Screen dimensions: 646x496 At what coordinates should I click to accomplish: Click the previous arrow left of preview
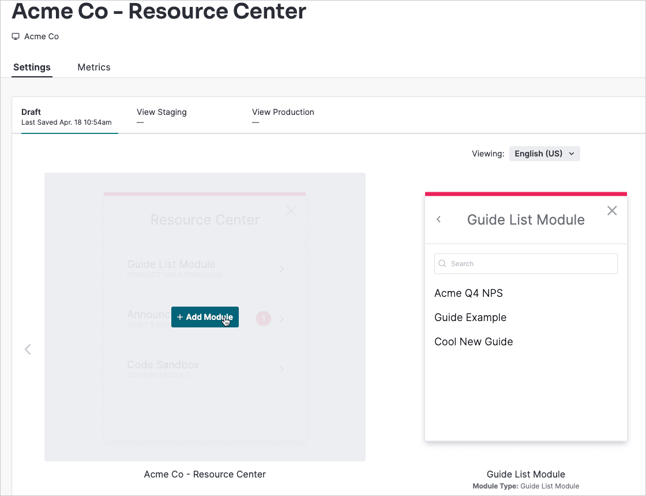coord(28,349)
